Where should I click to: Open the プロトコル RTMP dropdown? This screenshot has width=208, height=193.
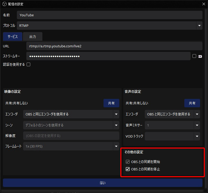pyautogui.click(x=110, y=26)
